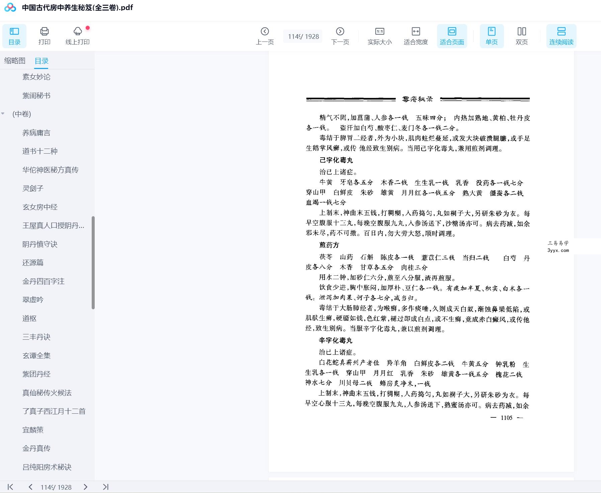Open outline entry 宜麟策

[33, 430]
